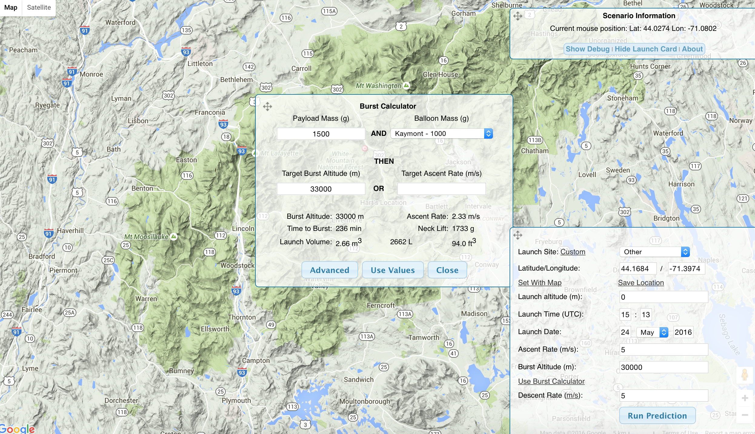
Task: Click the launch minute field 13
Action: [646, 314]
